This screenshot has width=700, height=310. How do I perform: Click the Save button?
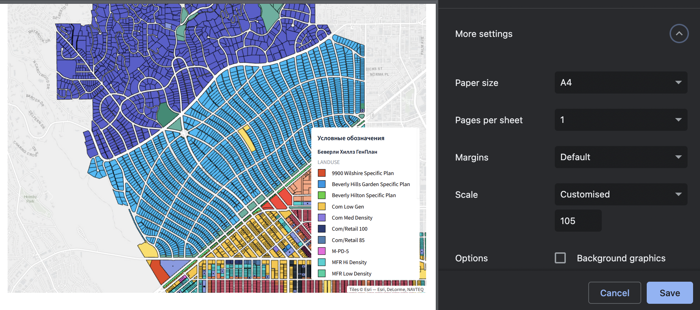click(x=669, y=293)
